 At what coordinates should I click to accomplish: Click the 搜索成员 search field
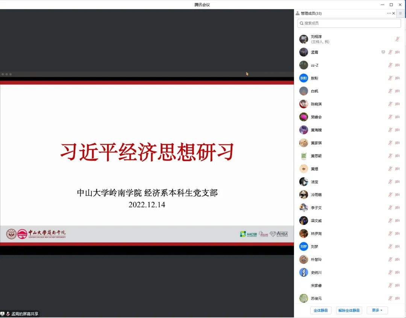coord(349,23)
